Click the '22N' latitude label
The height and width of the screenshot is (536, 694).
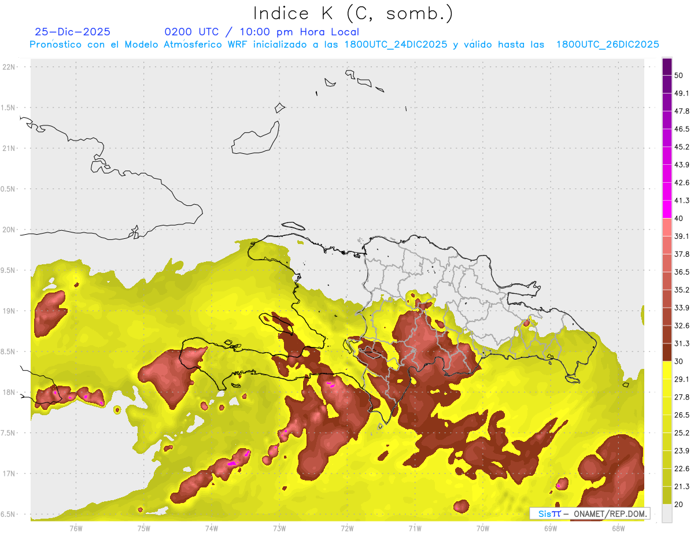pyautogui.click(x=9, y=67)
